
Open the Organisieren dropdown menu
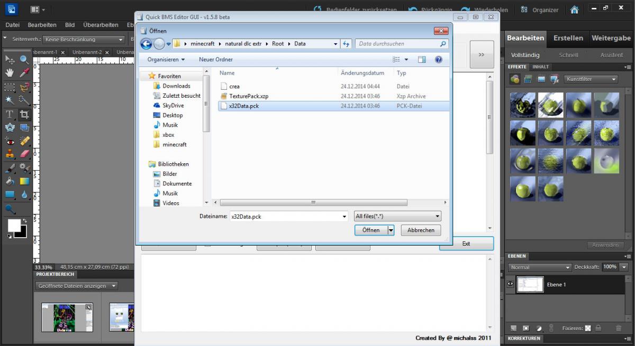coord(166,60)
